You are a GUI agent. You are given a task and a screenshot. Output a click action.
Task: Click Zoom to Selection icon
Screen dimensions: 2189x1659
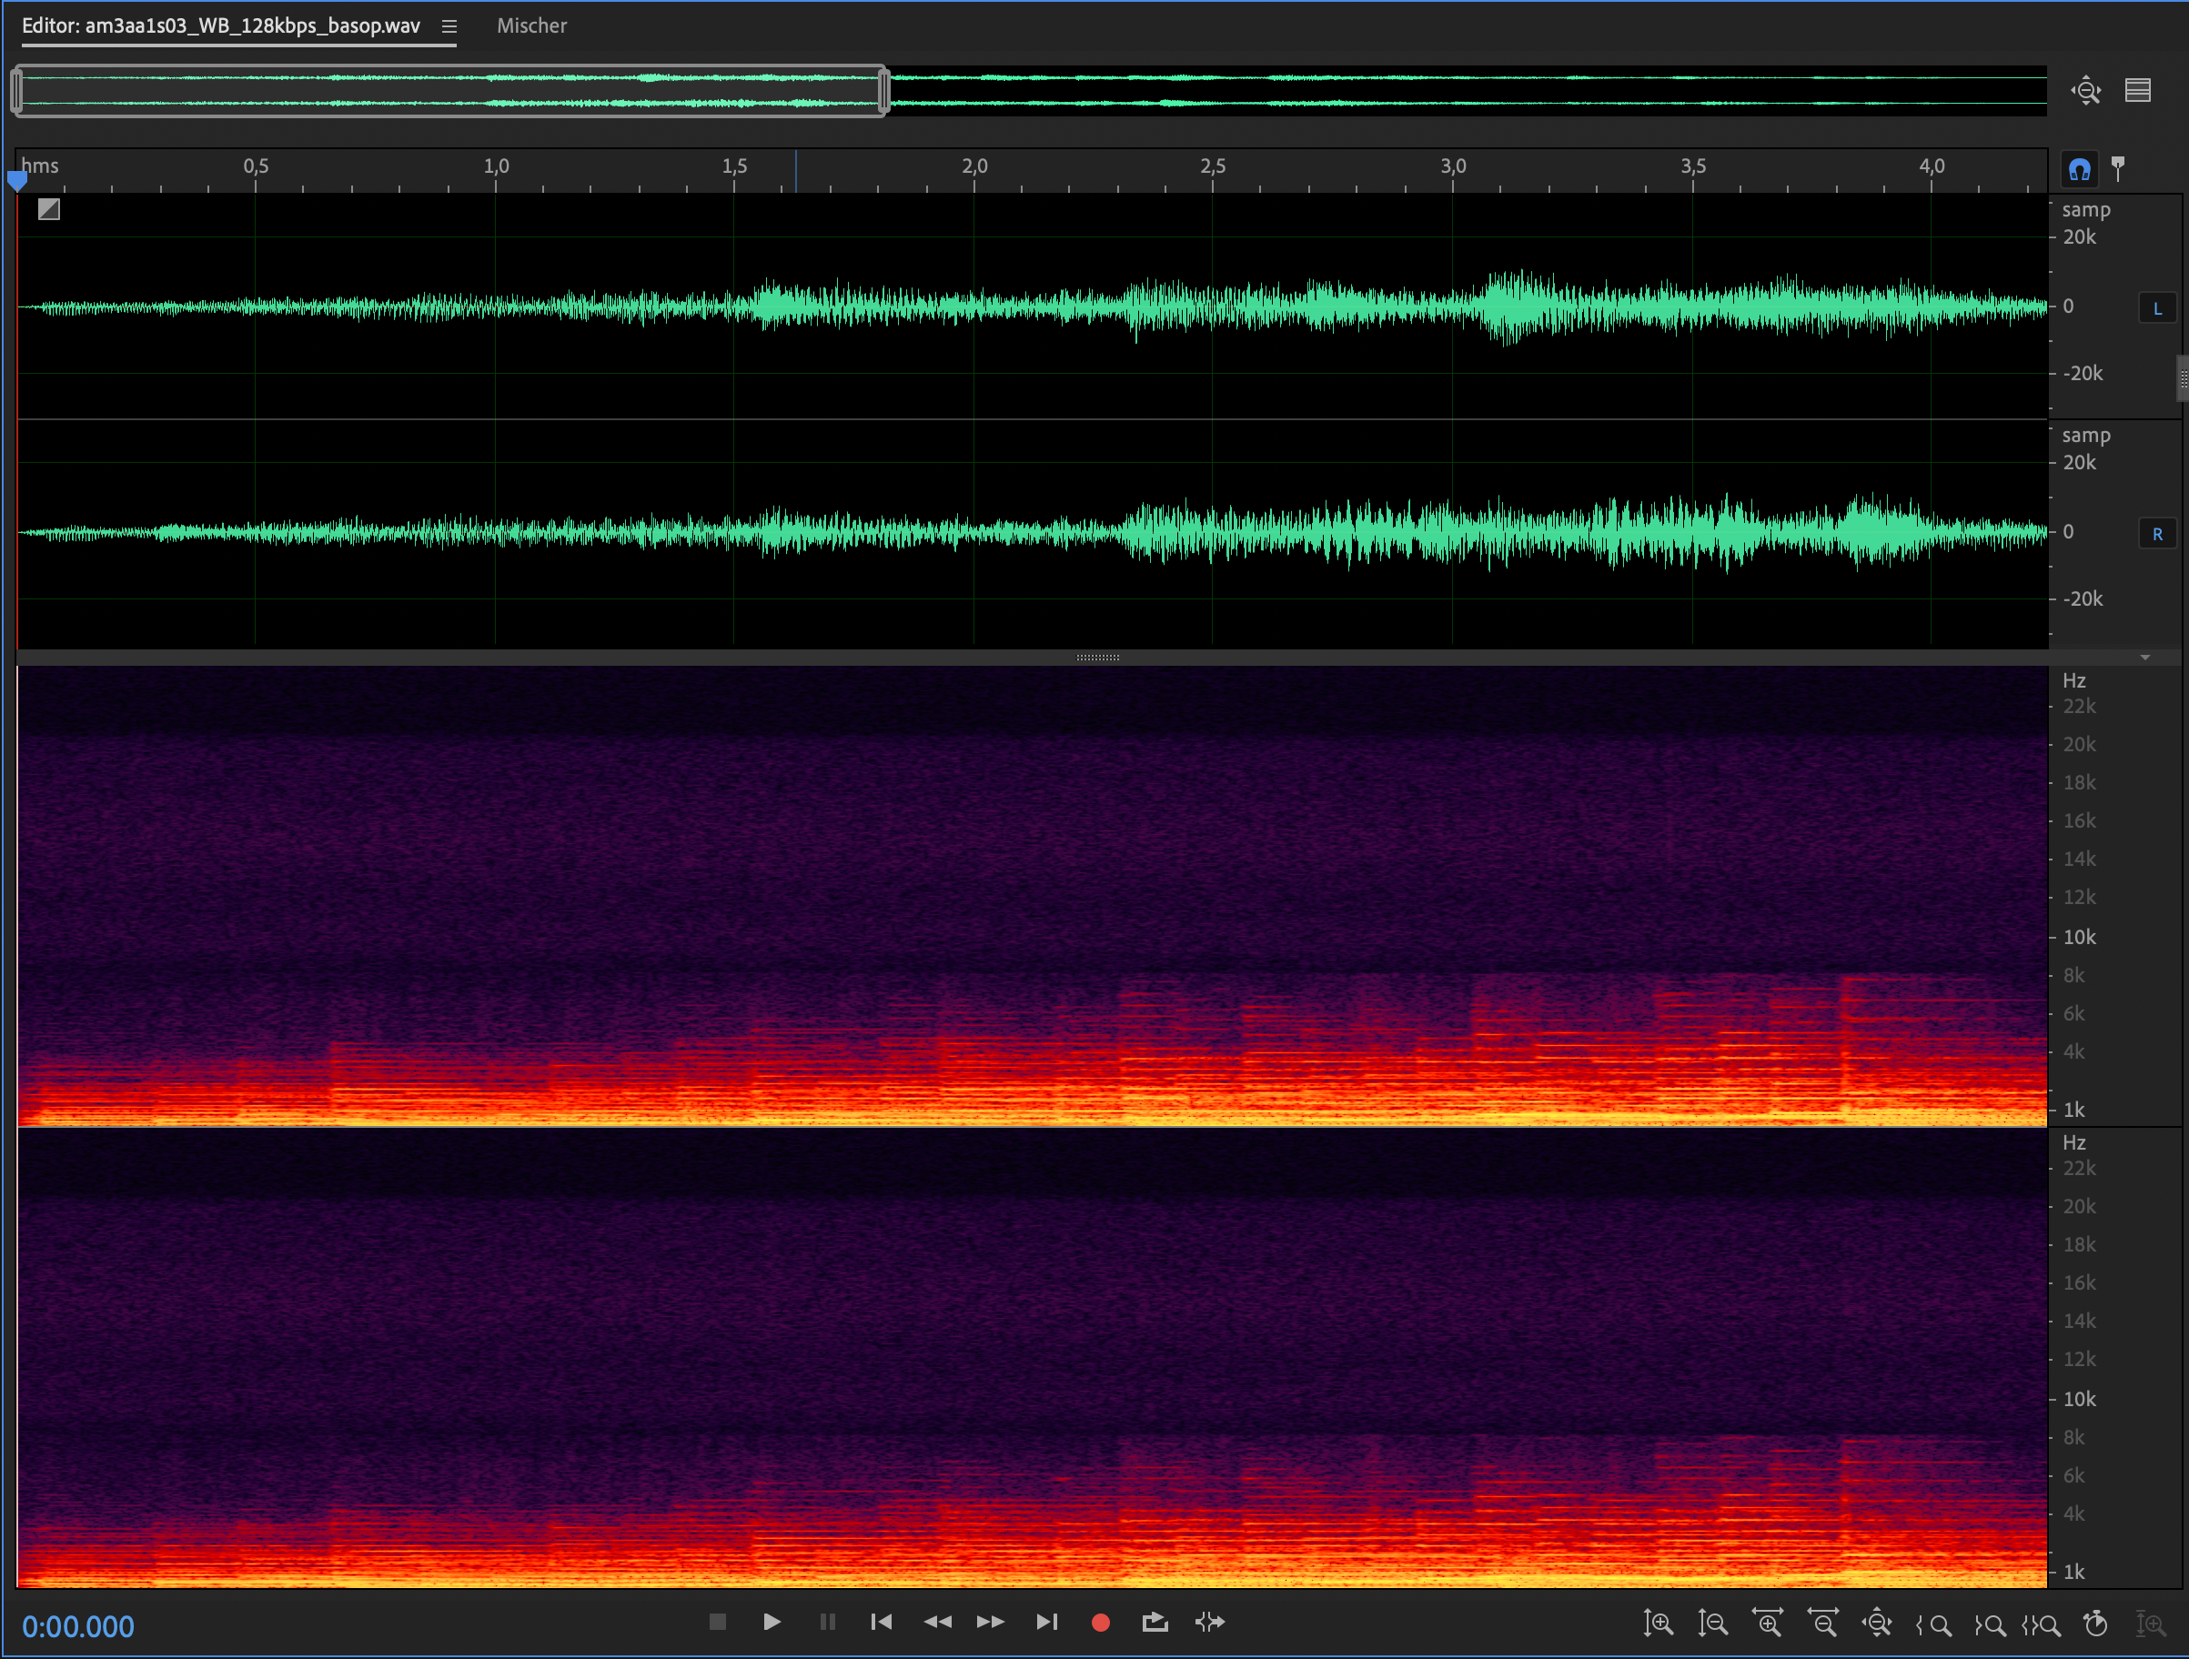(x=2042, y=1624)
